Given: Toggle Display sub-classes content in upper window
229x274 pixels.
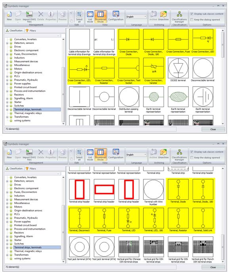Looking at the screenshot, I should [192, 14].
